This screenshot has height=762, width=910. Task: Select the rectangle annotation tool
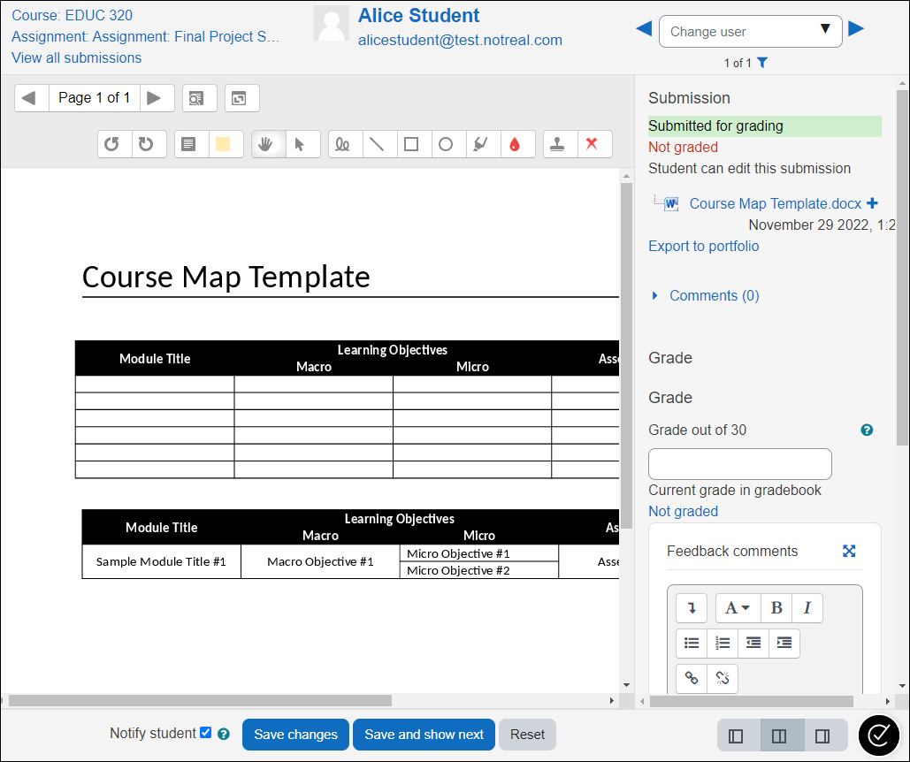pos(412,143)
